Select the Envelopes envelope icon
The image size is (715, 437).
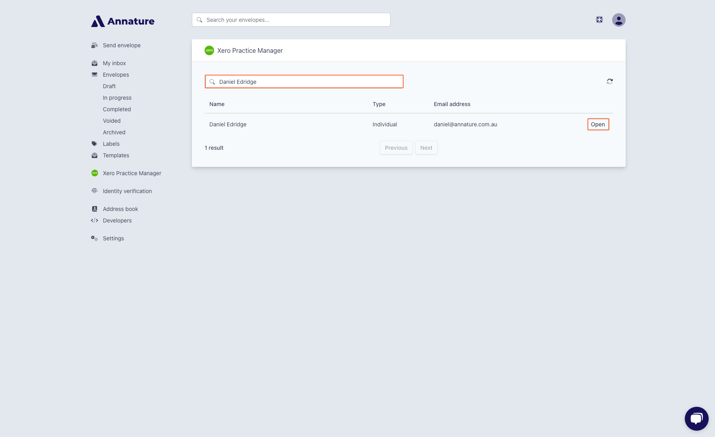pos(94,74)
